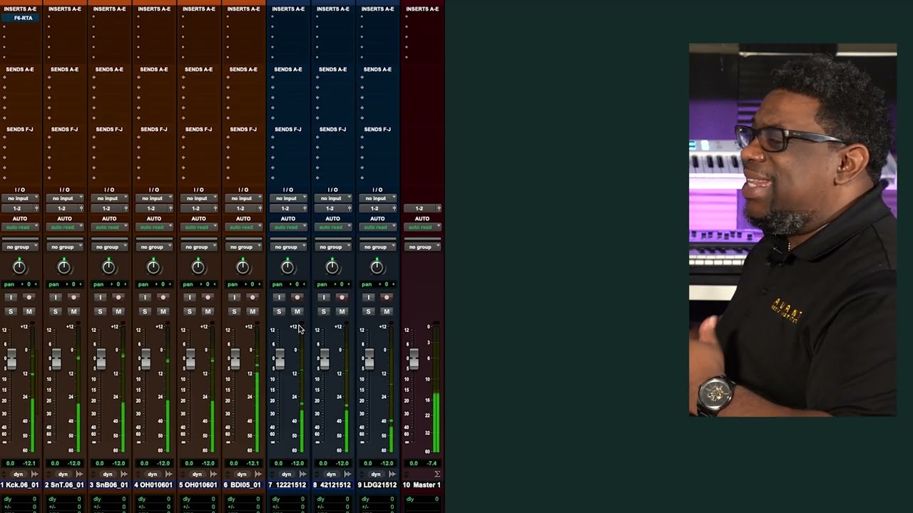Solo the Kck.06_01 track
This screenshot has width=913, height=513.
[x=11, y=311]
